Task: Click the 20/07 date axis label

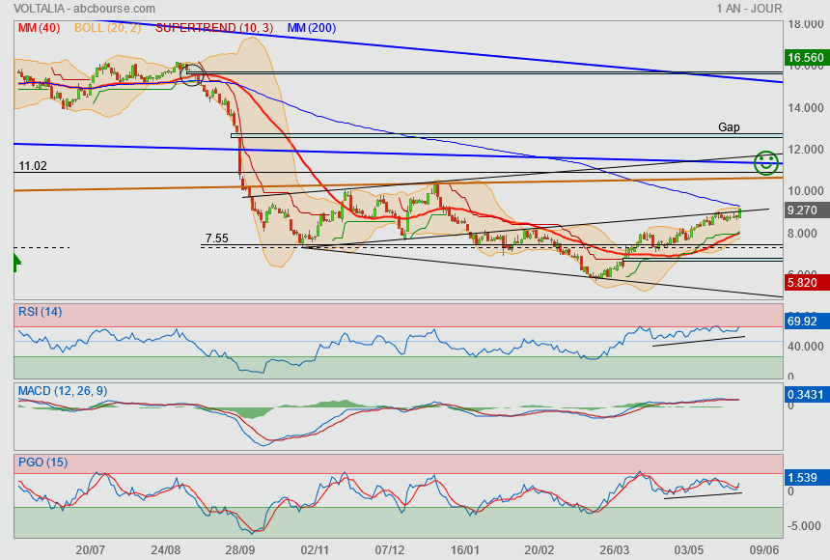Action: coord(91,550)
